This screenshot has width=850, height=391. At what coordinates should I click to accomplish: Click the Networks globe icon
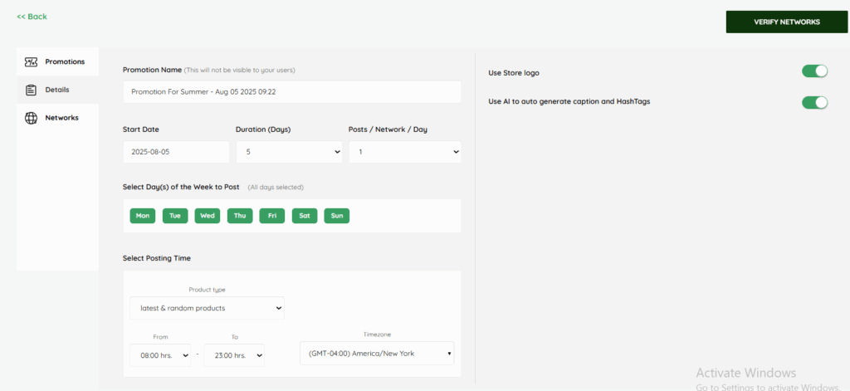pyautogui.click(x=31, y=118)
